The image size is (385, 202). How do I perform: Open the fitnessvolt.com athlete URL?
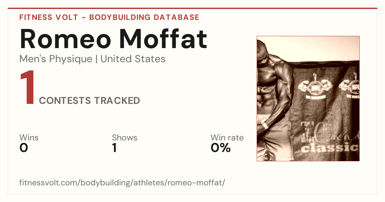click(x=122, y=183)
